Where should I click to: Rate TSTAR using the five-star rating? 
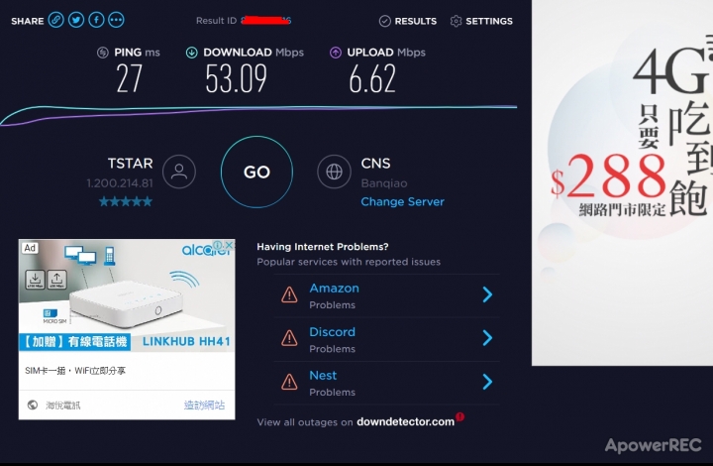pyautogui.click(x=126, y=201)
